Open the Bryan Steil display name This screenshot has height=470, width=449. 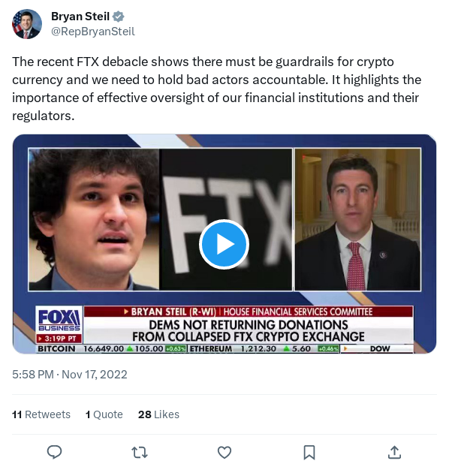pyautogui.click(x=80, y=17)
